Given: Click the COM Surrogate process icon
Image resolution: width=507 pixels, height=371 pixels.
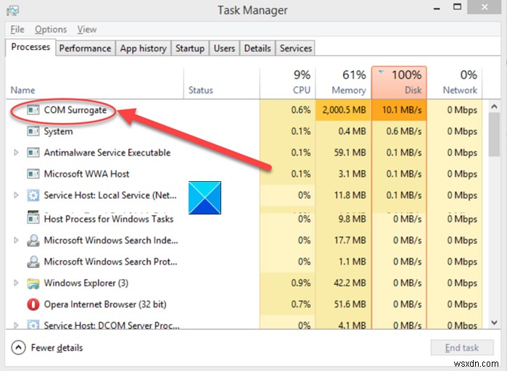Looking at the screenshot, I should coord(33,110).
